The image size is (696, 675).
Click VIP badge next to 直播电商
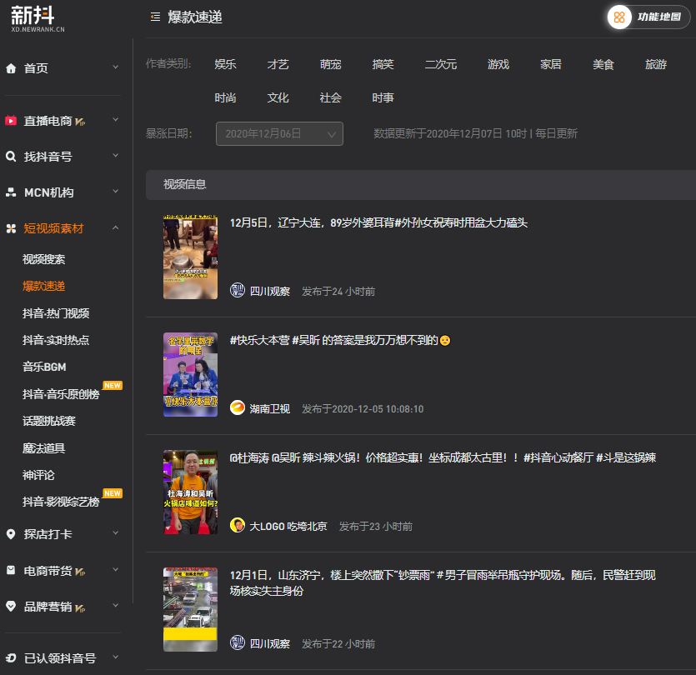(x=80, y=122)
